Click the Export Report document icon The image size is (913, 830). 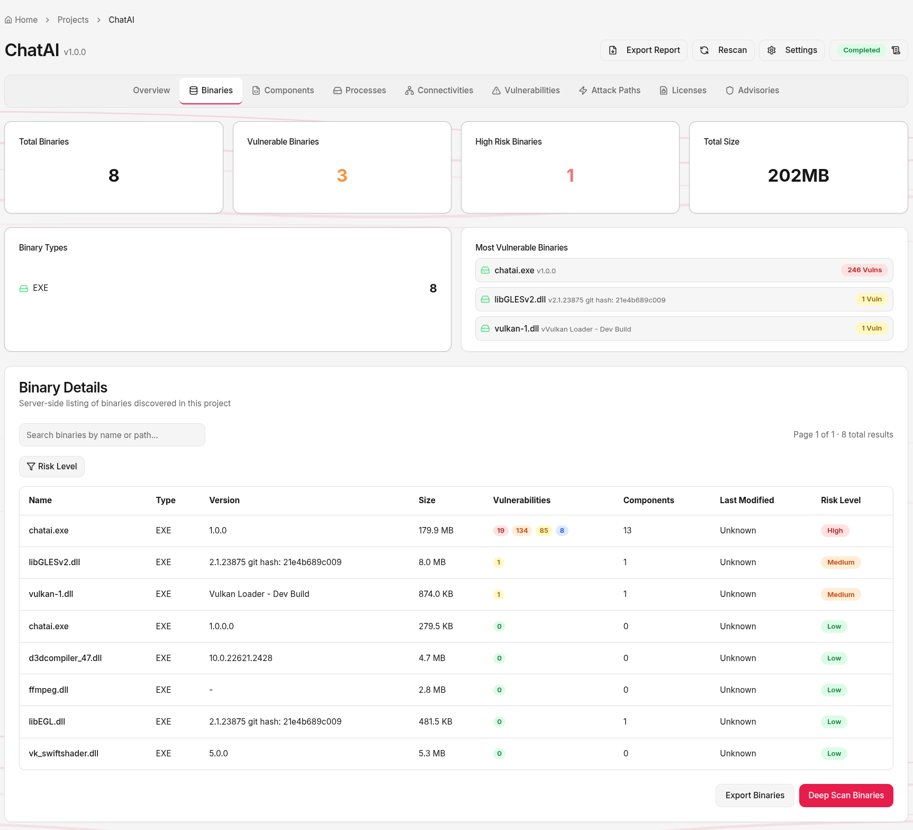[613, 50]
